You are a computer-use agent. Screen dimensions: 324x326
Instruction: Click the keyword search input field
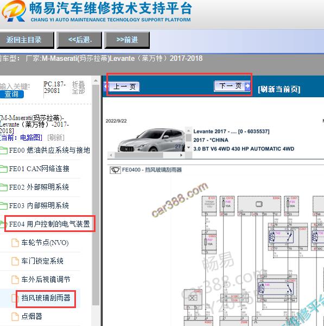click(15, 86)
